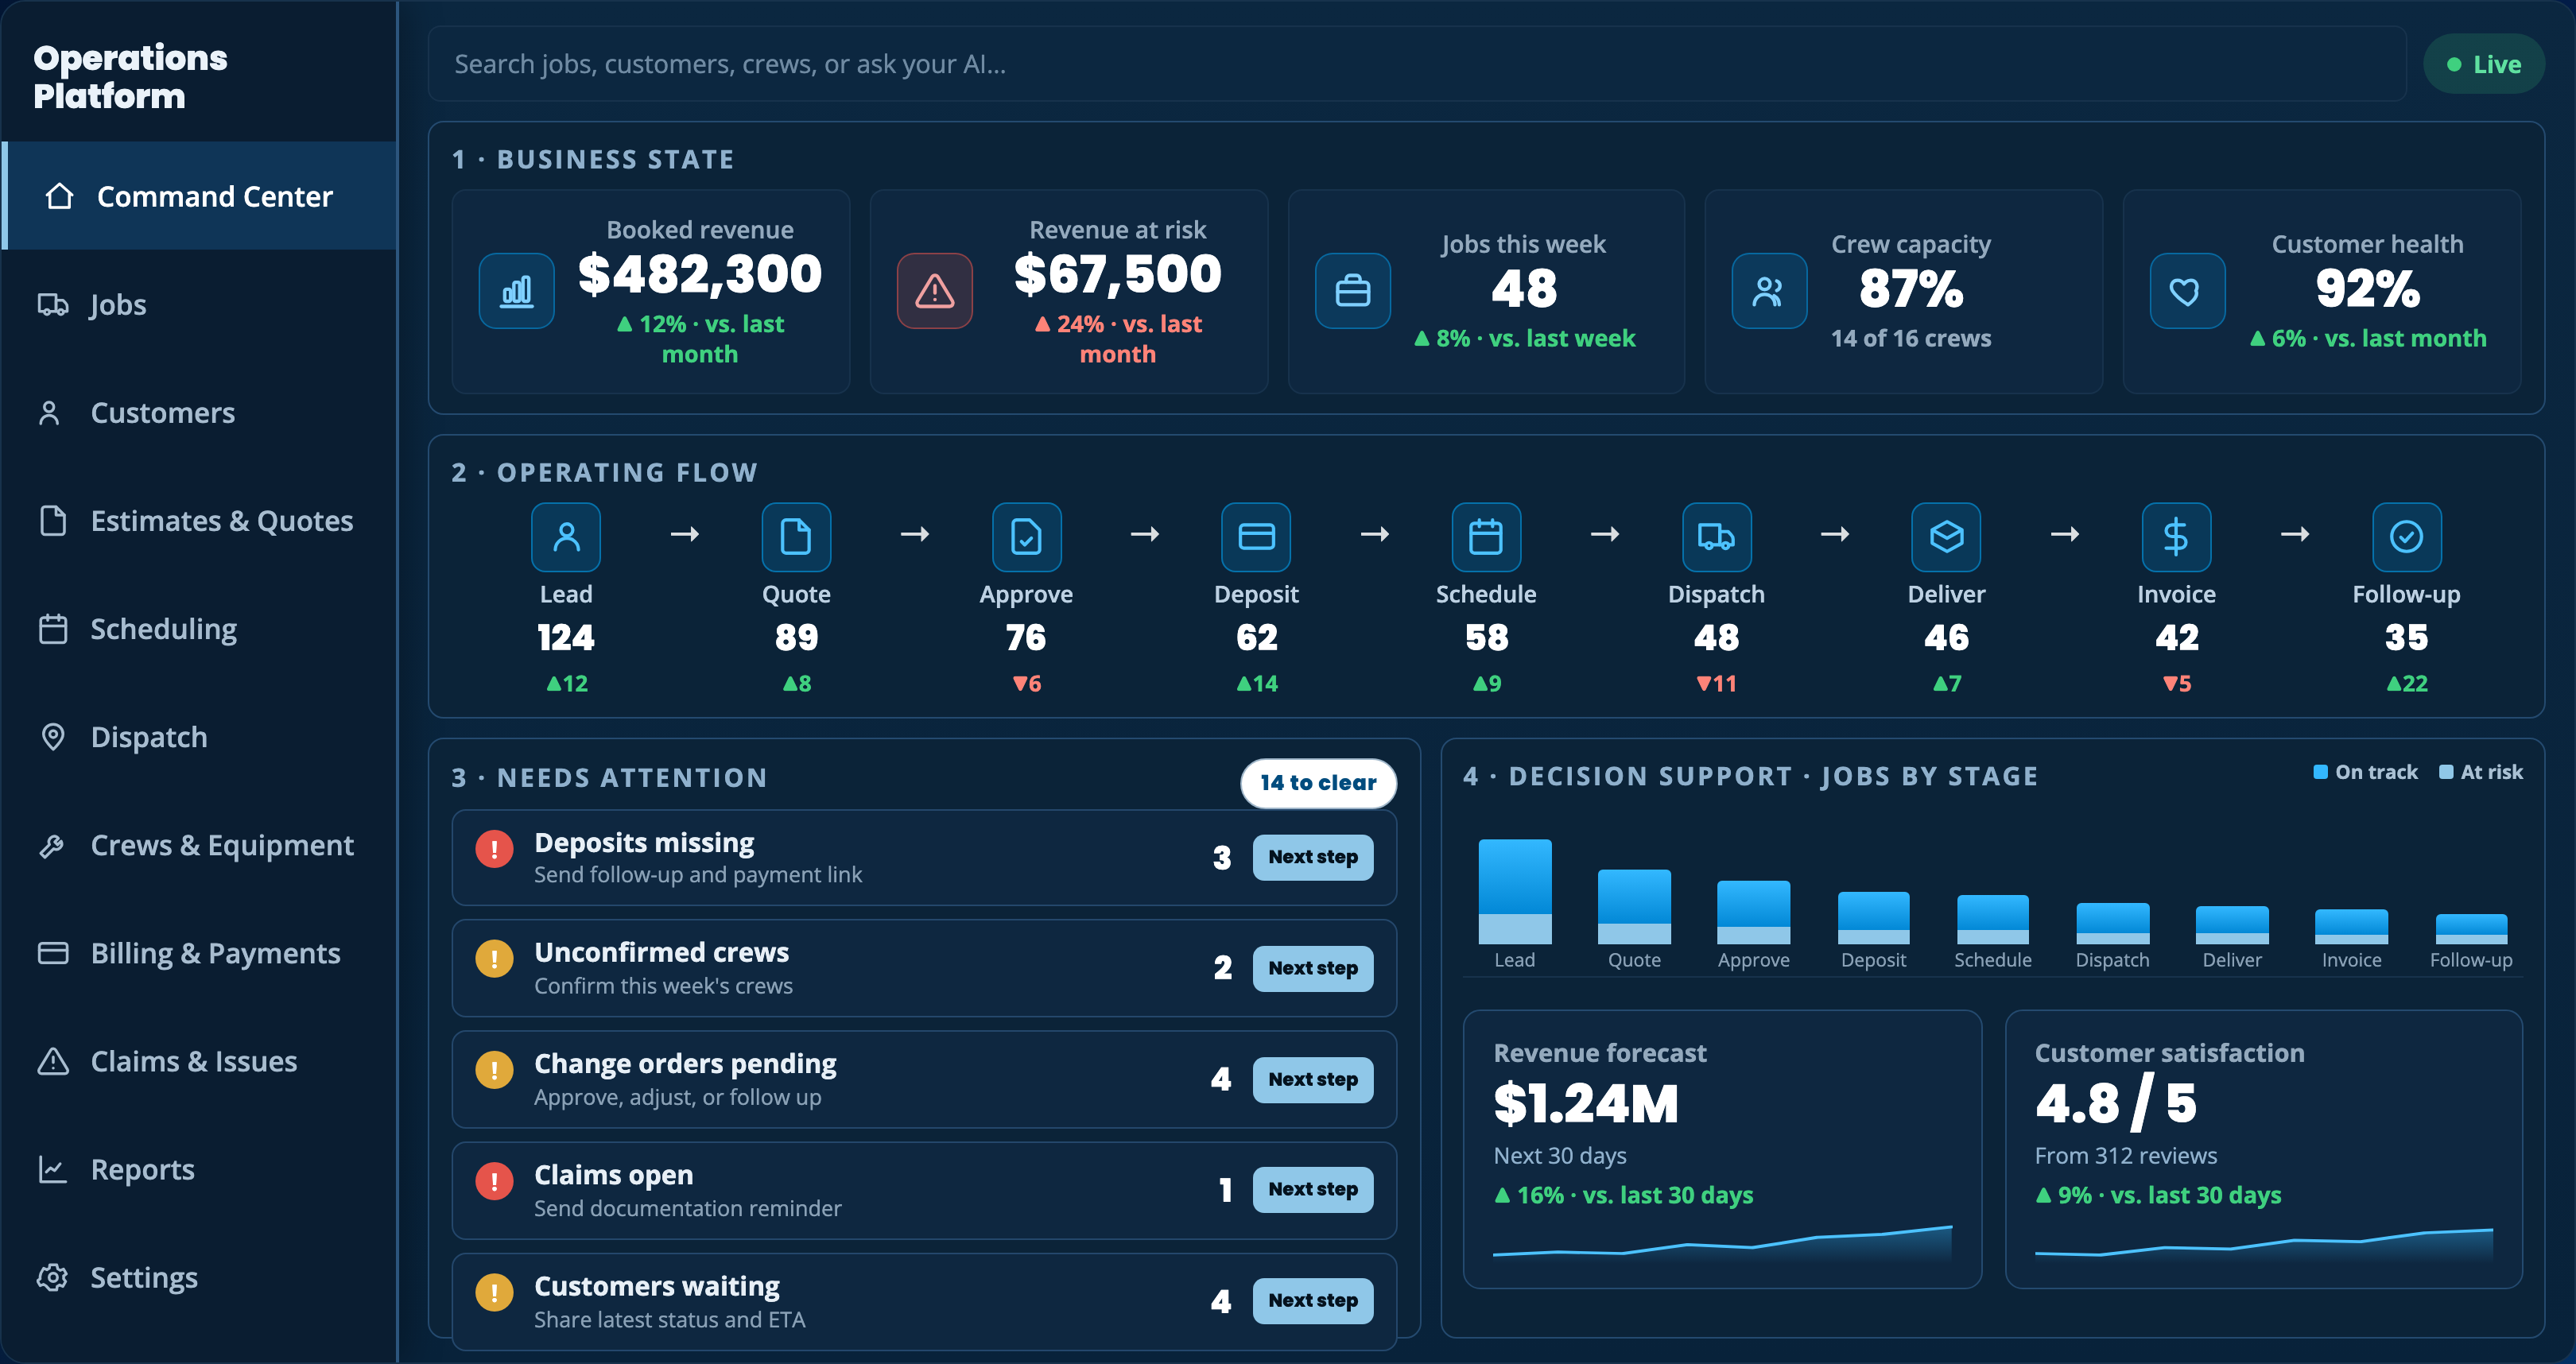Click the 14 to clear badge
2576x1364 pixels.
[x=1318, y=783]
